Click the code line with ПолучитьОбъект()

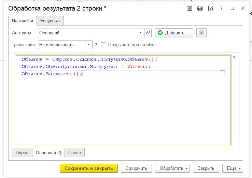pos(89,60)
